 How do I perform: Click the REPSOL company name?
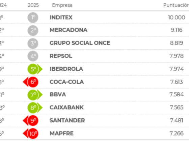coord(61,56)
